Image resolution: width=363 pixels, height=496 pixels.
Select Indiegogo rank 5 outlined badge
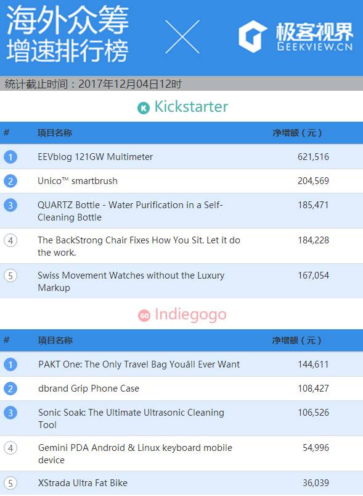point(10,483)
